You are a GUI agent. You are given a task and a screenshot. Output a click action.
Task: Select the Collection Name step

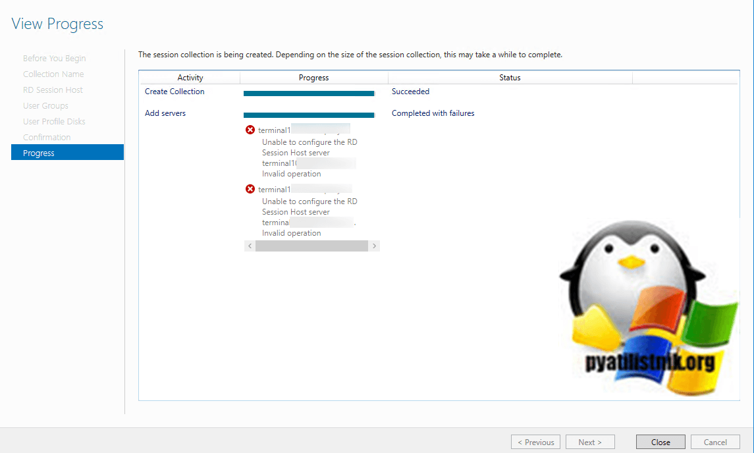pyautogui.click(x=53, y=74)
